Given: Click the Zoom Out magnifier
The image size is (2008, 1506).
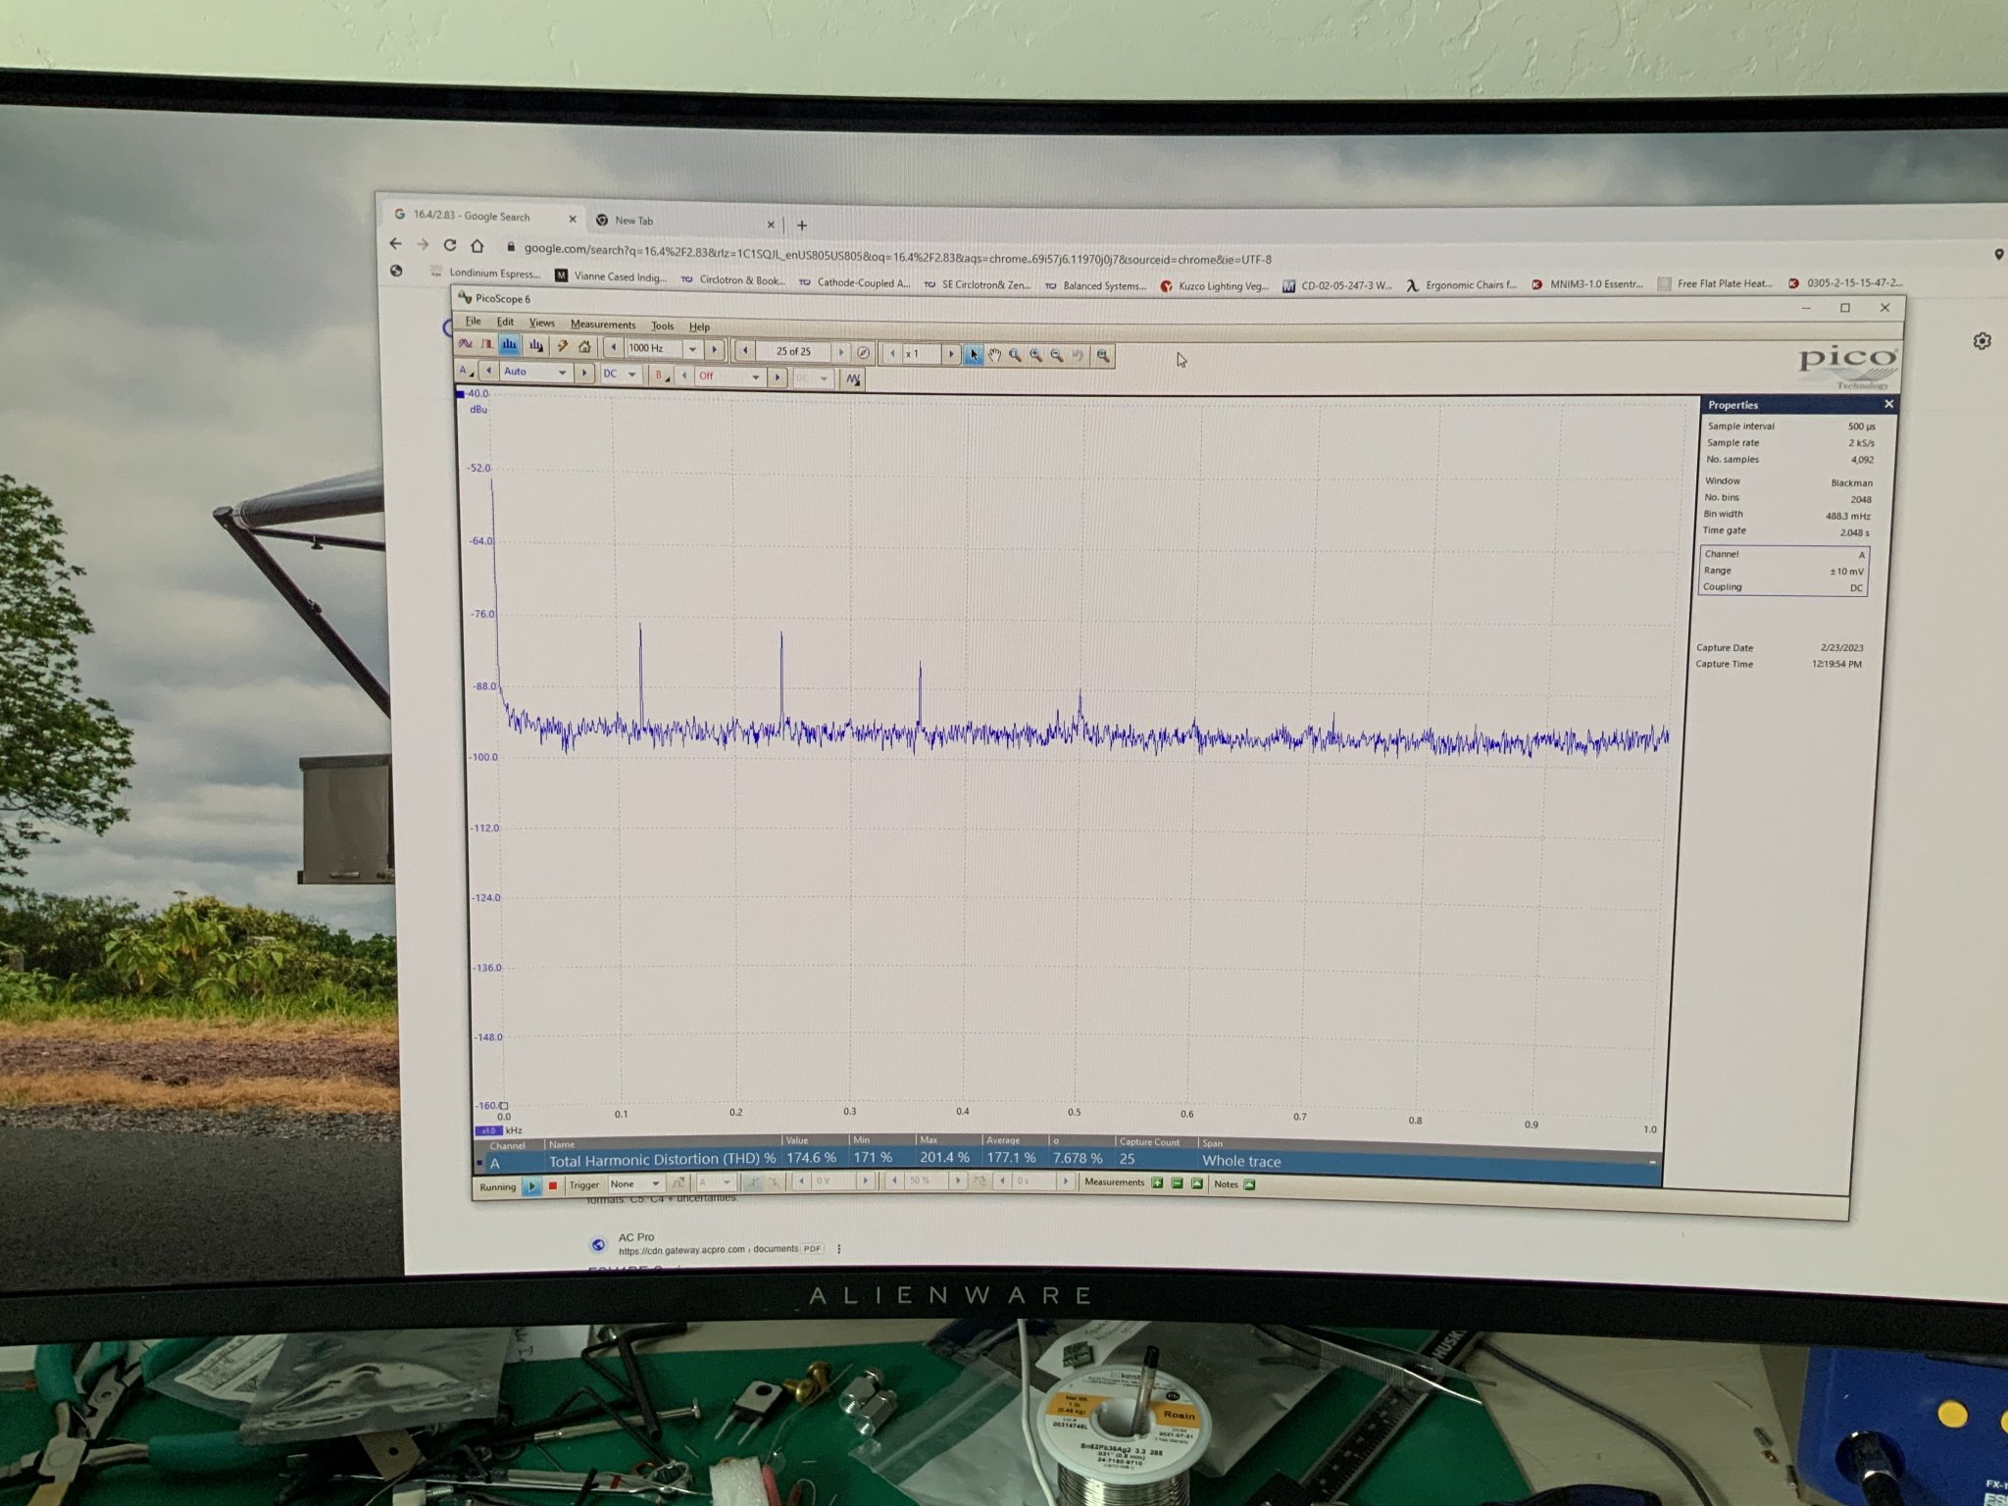Looking at the screenshot, I should click(x=1057, y=355).
